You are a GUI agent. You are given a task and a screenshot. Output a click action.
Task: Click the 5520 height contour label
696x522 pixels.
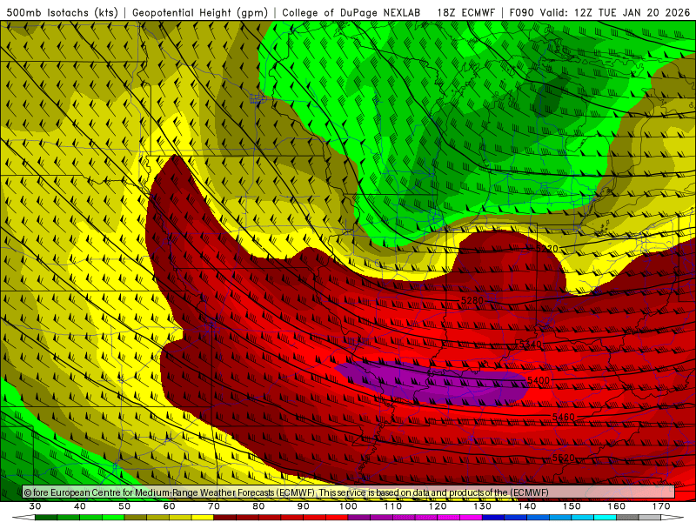563,458
